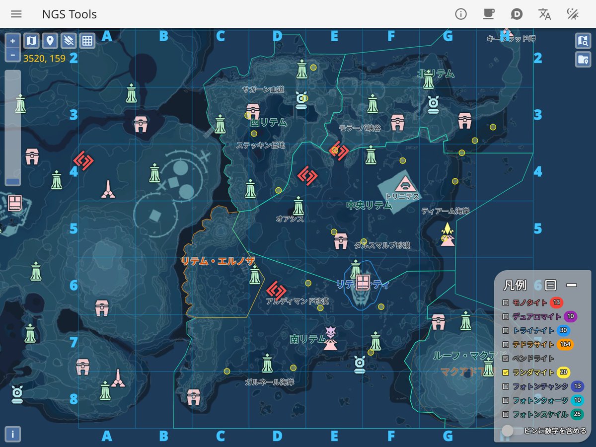Image resolution: width=596 pixels, height=447 pixels.
Task: Click the ステッキン低地 map label
Action: pos(261,146)
